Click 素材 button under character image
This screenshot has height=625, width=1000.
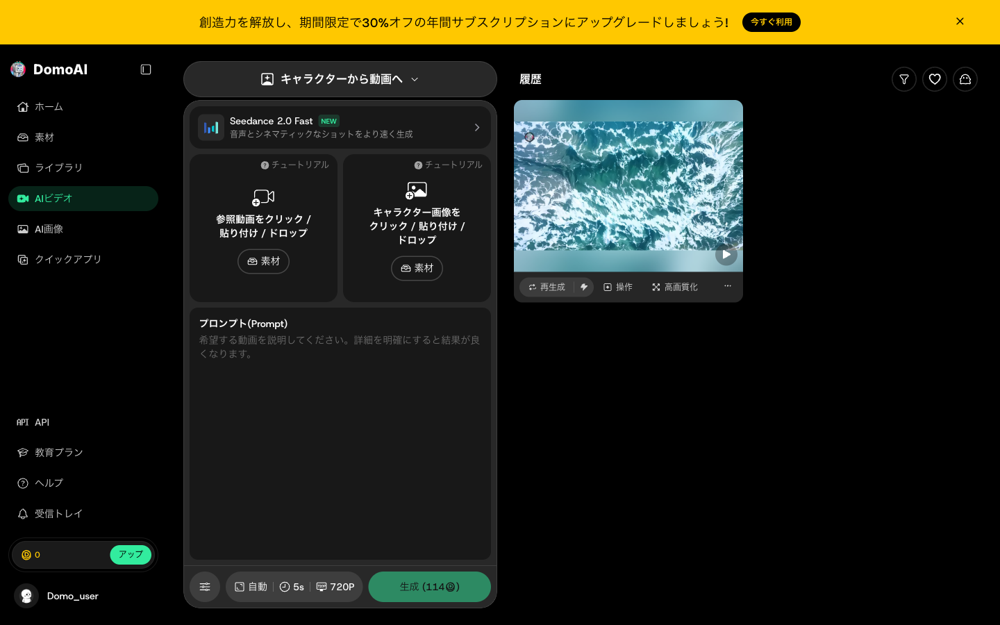[417, 268]
